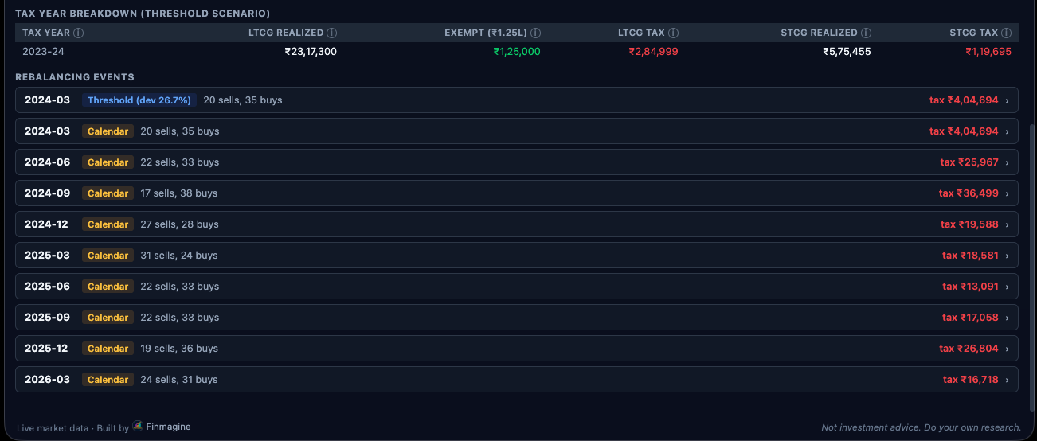
Task: Click the Threshold (dev 26.7%) badge
Action: coord(139,100)
